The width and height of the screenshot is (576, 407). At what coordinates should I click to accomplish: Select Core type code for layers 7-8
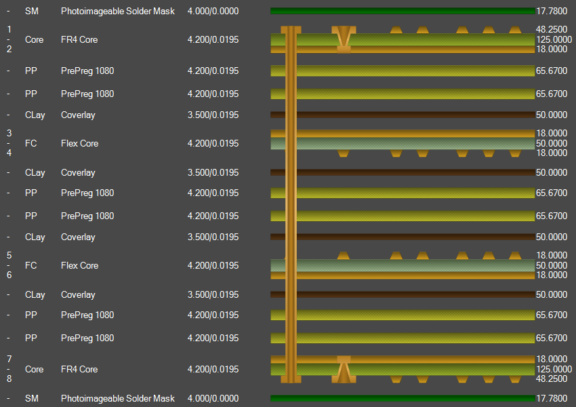[34, 369]
